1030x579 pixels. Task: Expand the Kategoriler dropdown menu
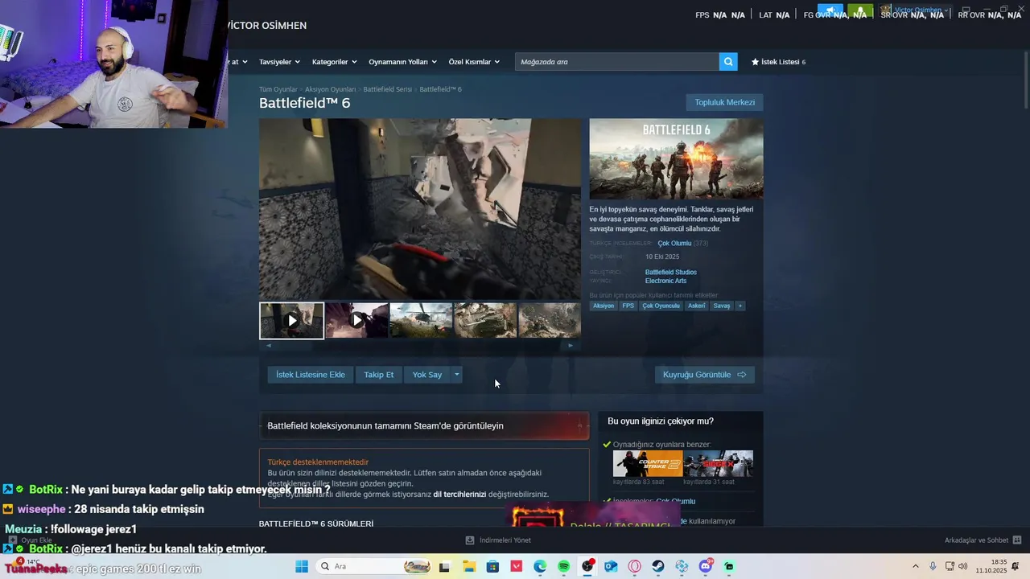pos(334,62)
